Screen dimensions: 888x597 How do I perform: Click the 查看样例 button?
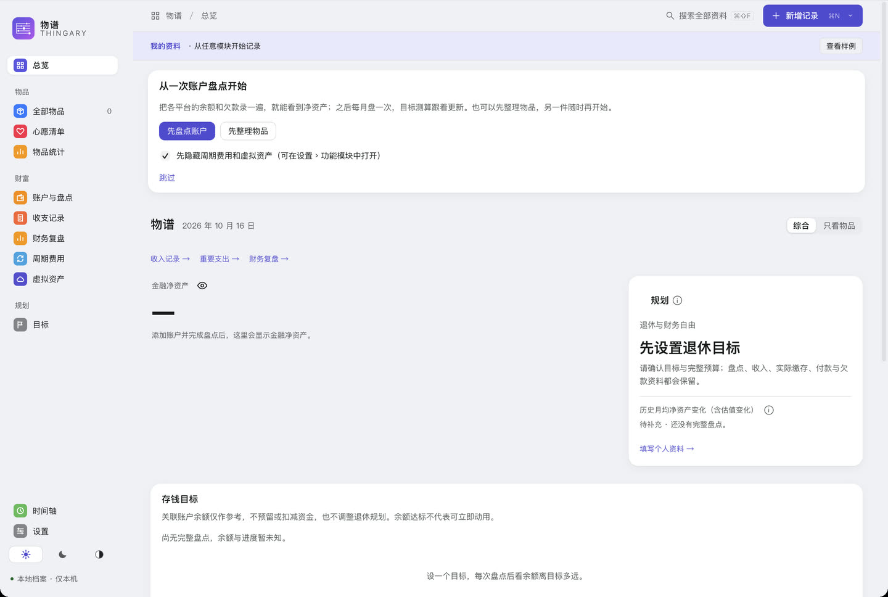point(841,46)
